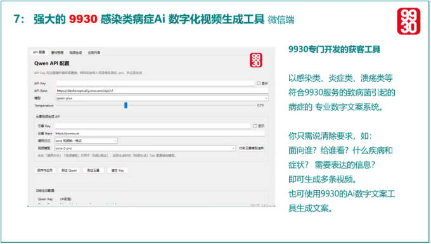The width and height of the screenshot is (431, 244).
Task: Click the 清空 Key button
Action: (117, 170)
